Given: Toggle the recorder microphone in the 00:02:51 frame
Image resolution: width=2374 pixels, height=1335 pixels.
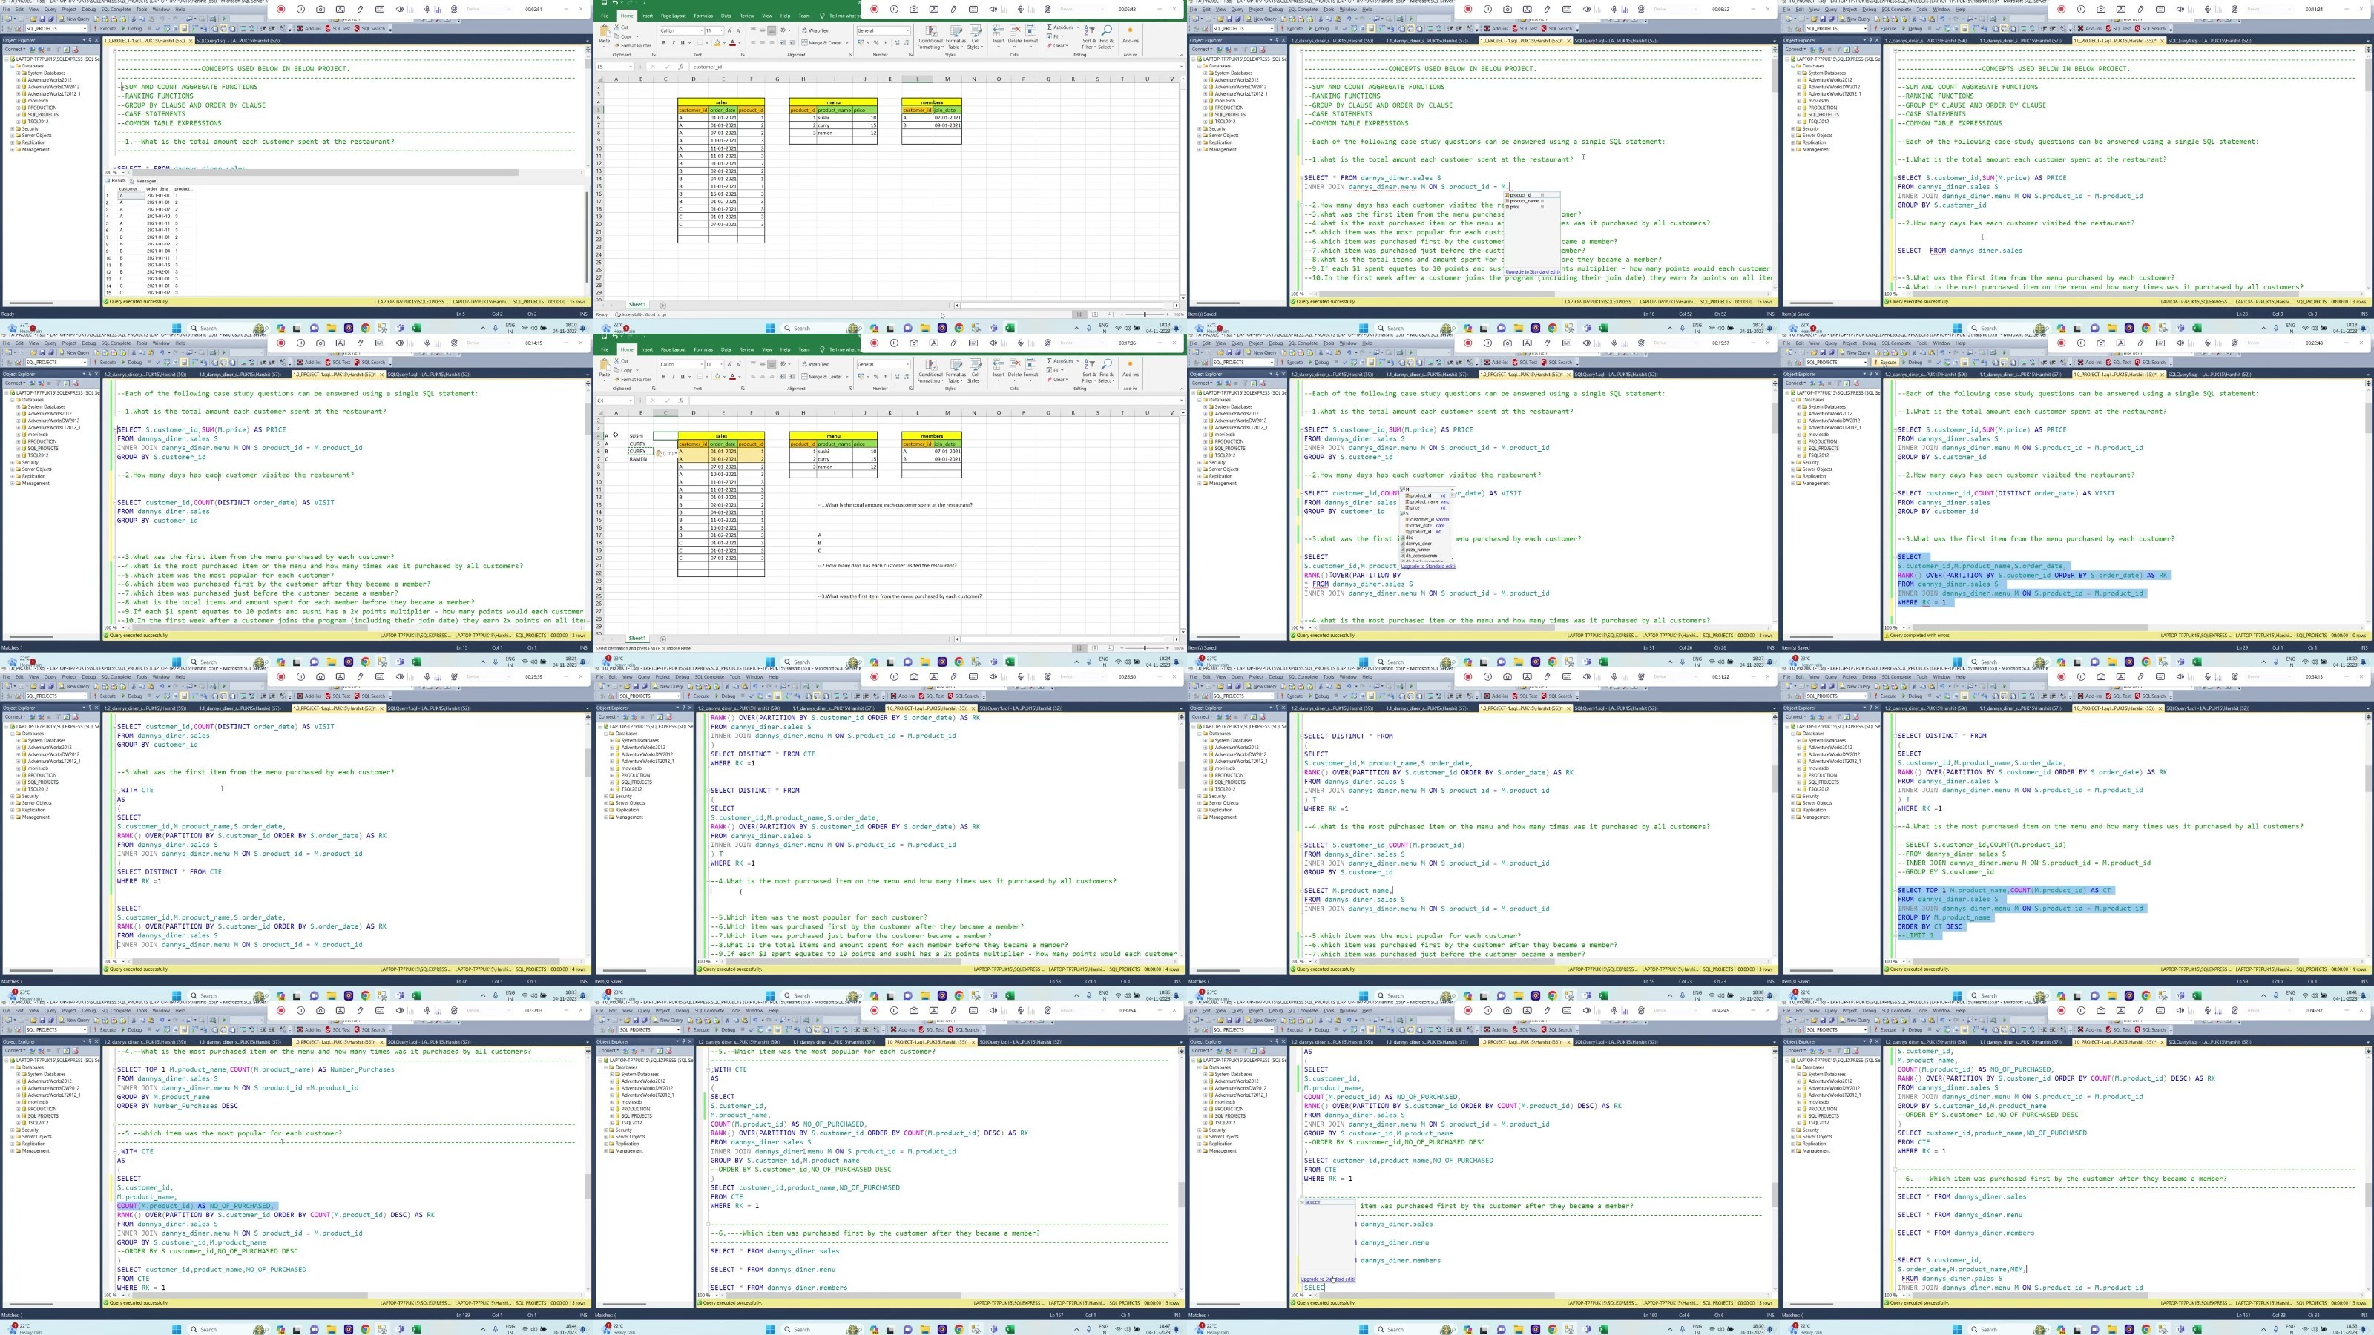Looking at the screenshot, I should tap(427, 9).
